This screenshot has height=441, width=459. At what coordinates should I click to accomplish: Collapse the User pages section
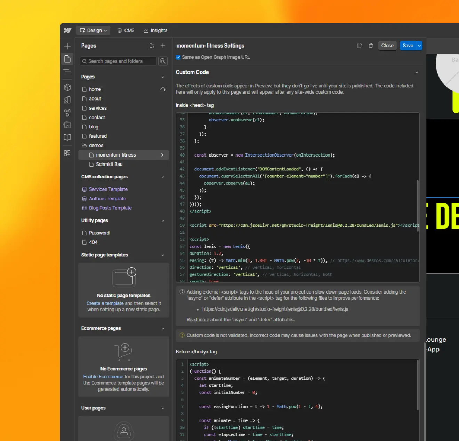coord(163,408)
